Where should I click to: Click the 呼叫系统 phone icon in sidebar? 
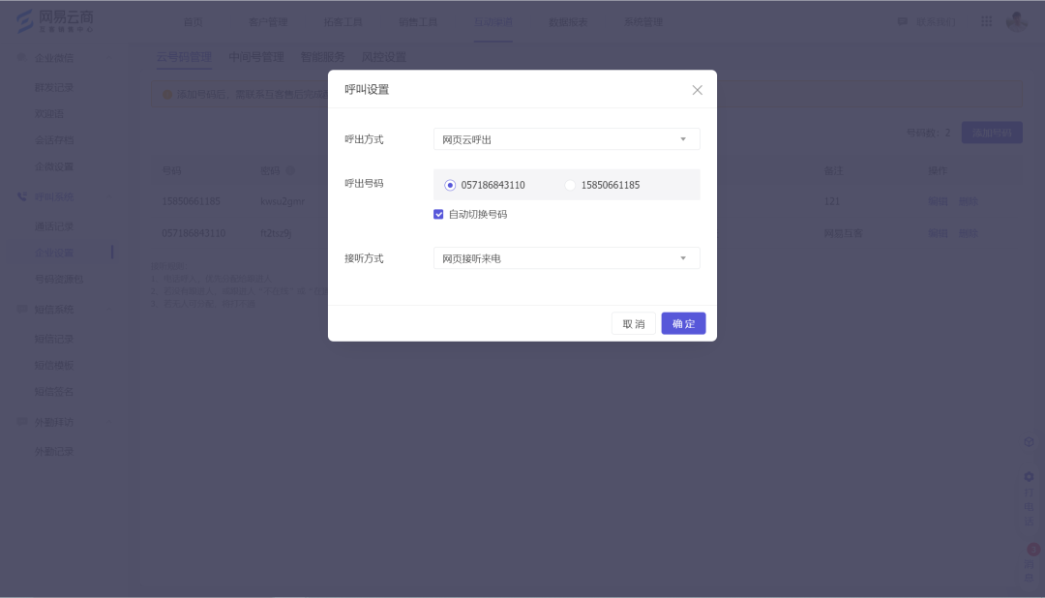click(21, 196)
